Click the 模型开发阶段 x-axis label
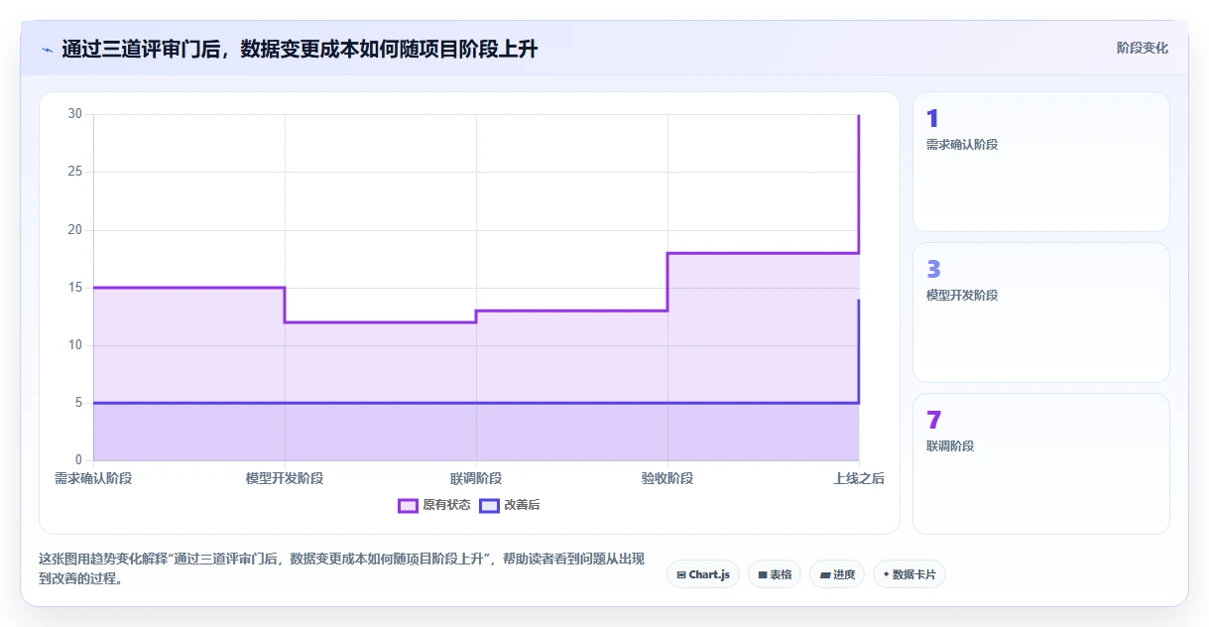Image resolution: width=1209 pixels, height=627 pixels. (x=285, y=478)
